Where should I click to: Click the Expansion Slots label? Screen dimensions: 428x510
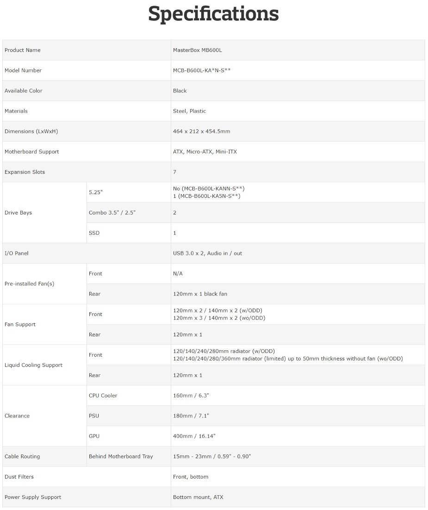[25, 172]
